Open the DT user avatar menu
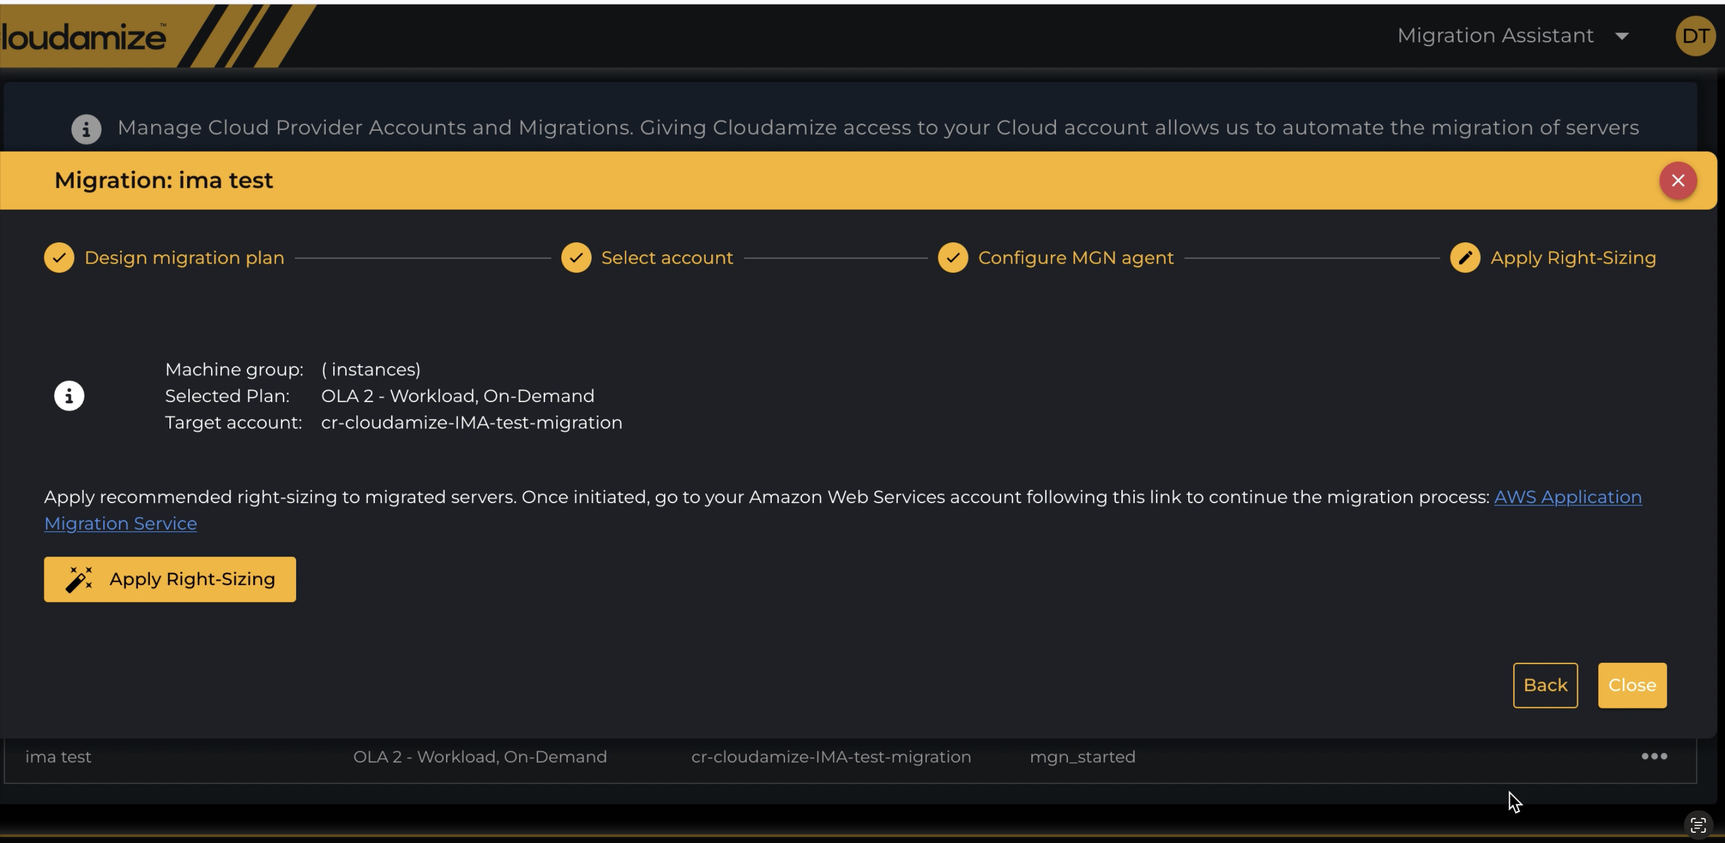This screenshot has width=1725, height=843. click(1695, 35)
